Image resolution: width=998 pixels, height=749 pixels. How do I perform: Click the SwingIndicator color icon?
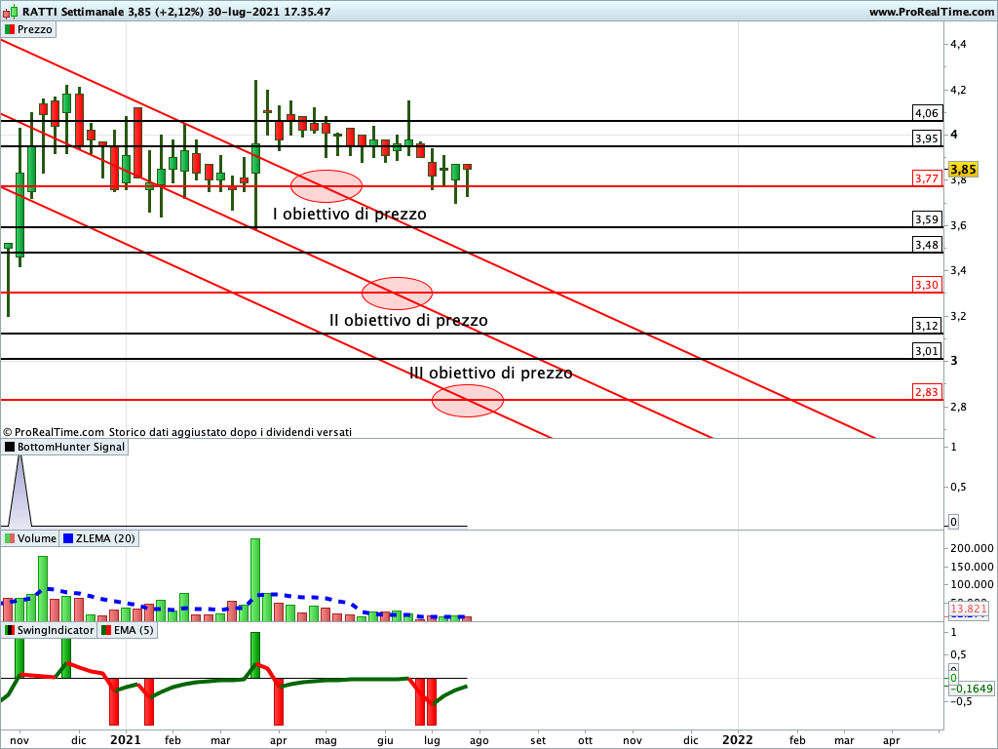coord(11,630)
